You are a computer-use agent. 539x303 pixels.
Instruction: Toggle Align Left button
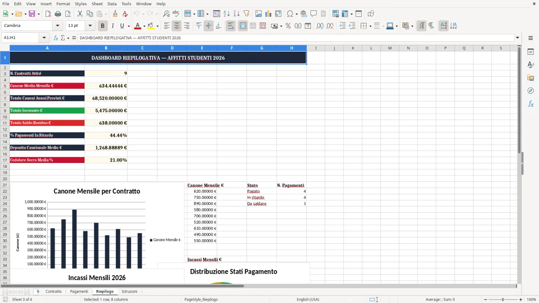tap(167, 26)
